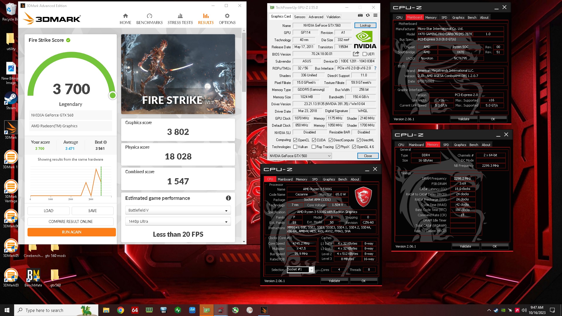
Task: Click OK in the CPU-Z Memory window
Action: tap(495, 246)
